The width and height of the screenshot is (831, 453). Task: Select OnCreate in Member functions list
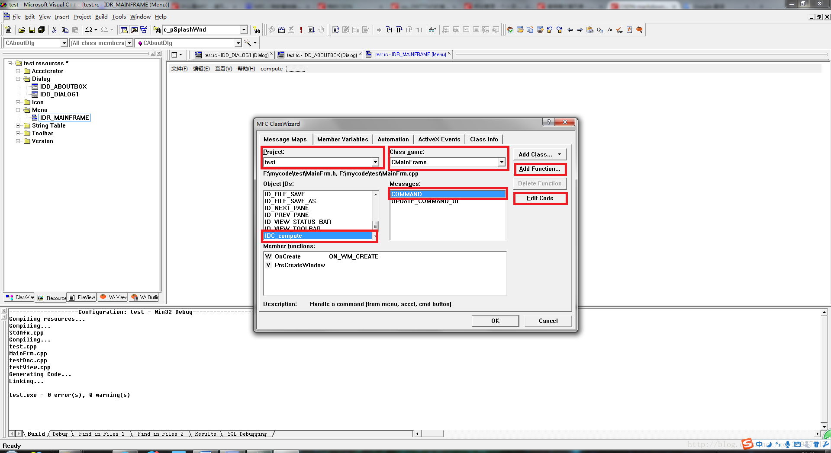[x=287, y=256]
